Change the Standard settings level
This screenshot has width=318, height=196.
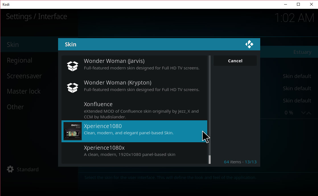[22, 169]
